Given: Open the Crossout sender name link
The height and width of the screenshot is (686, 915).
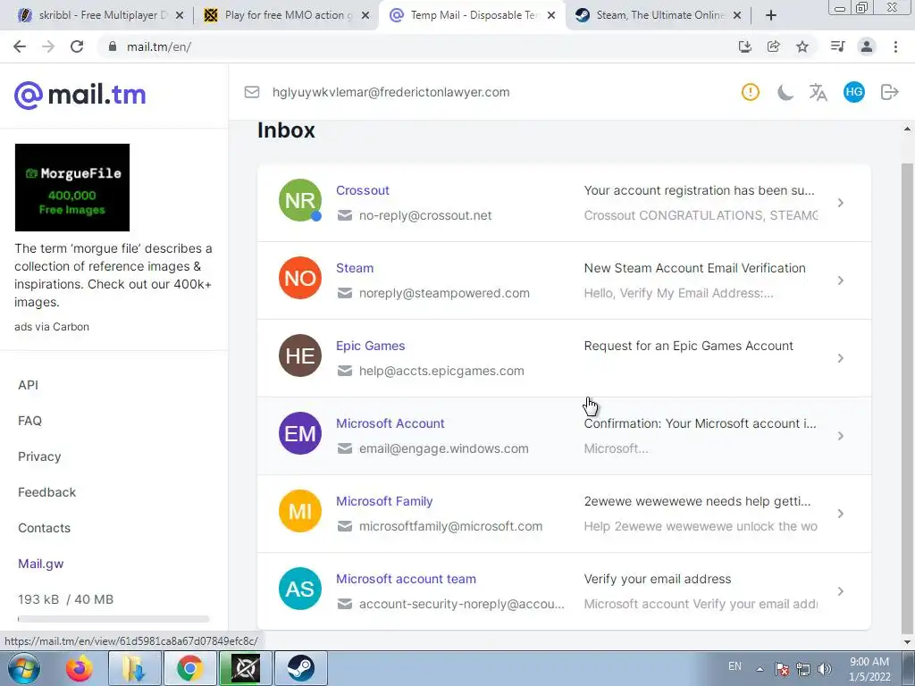Looking at the screenshot, I should (363, 190).
